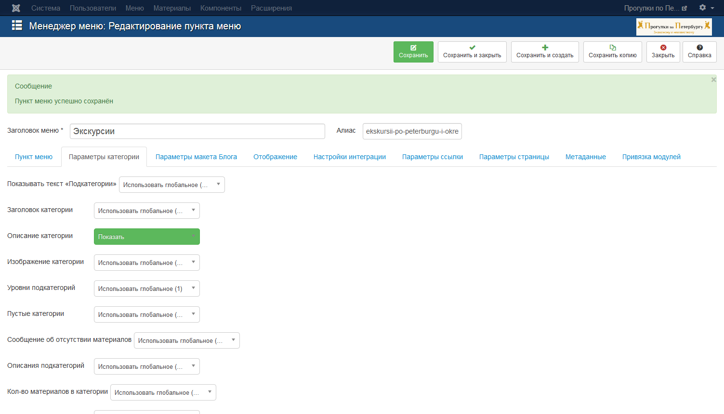
Task: Open the Справка help button
Action: [x=699, y=52]
